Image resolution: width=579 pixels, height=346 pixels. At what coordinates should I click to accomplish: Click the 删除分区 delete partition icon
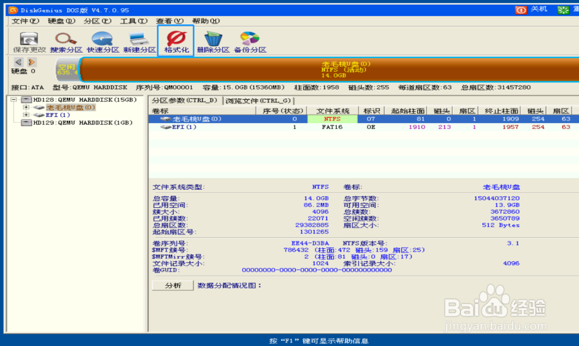point(213,39)
